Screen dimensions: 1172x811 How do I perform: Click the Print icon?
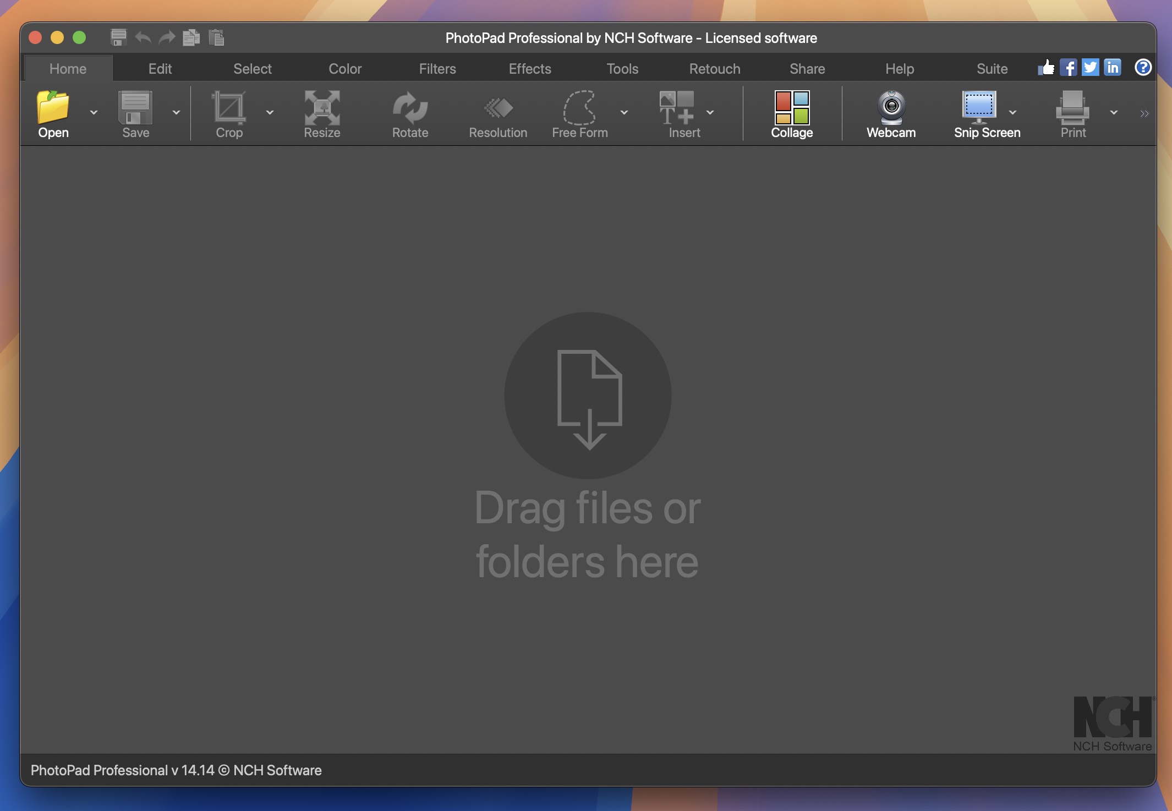tap(1072, 107)
